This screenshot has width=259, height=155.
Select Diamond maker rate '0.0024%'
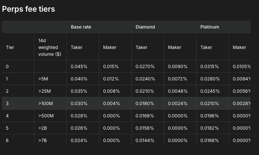click(x=178, y=103)
